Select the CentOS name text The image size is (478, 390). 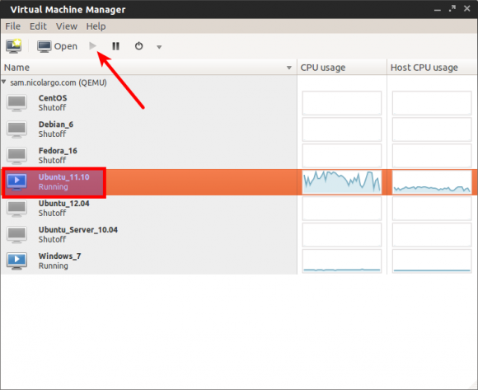point(53,98)
